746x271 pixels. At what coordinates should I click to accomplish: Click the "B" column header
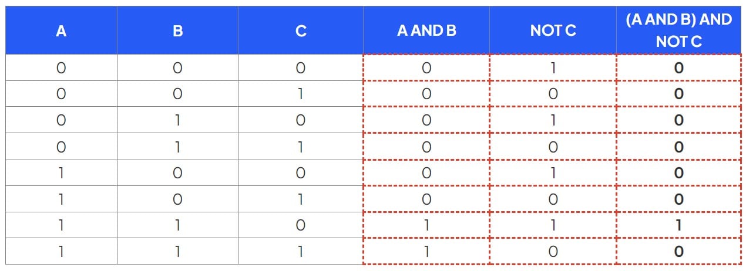(177, 31)
